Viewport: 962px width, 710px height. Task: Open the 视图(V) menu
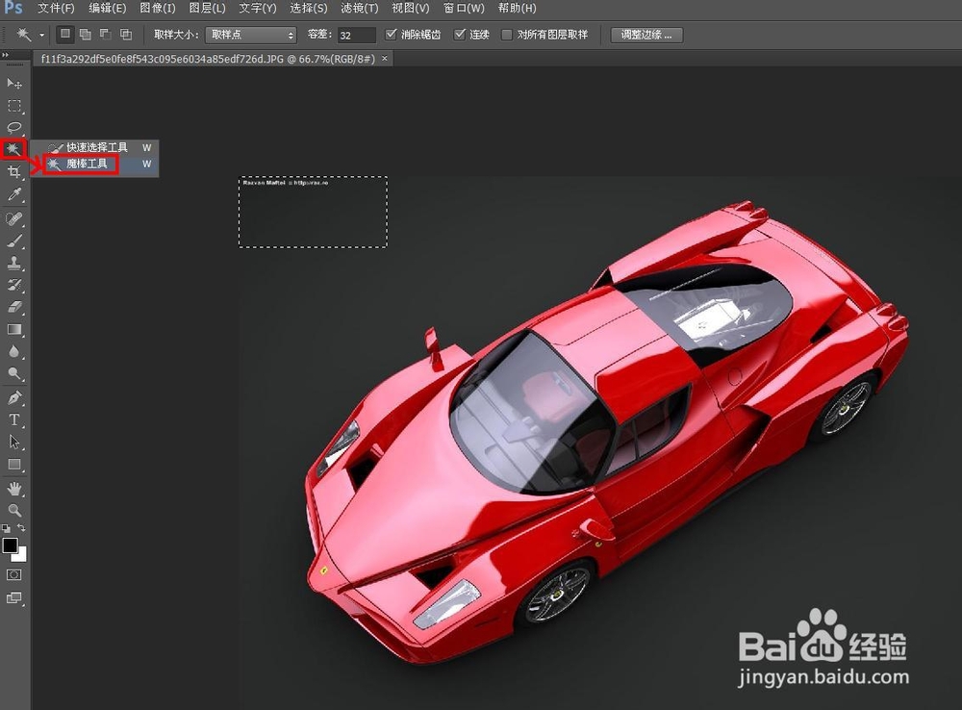point(411,9)
